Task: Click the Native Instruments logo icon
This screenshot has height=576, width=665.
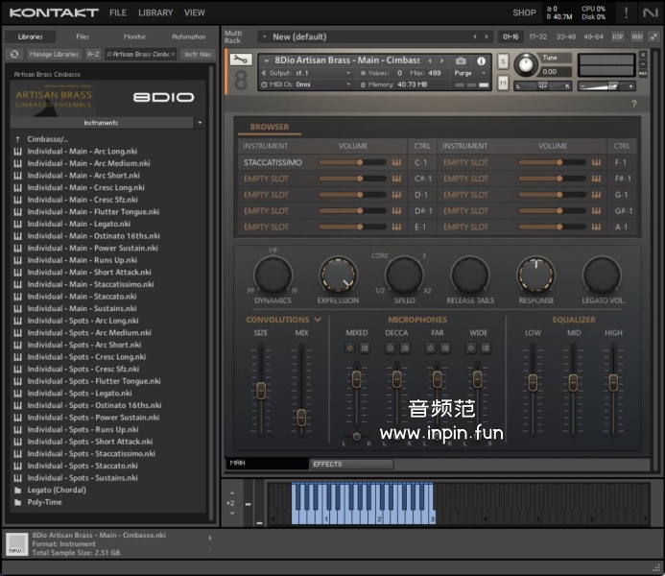Action: pyautogui.click(x=651, y=12)
